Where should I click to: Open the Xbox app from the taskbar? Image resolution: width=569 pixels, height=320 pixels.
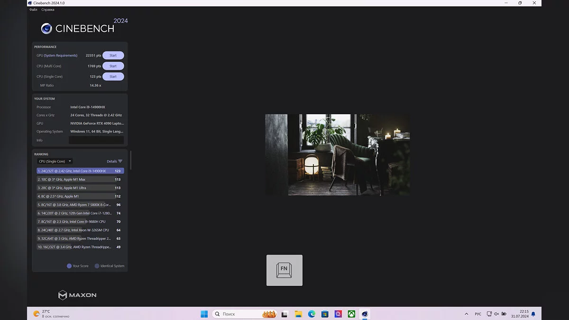(351, 314)
